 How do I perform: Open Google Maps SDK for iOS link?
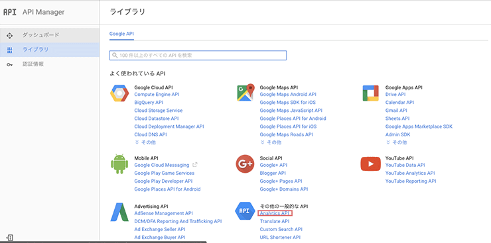288,103
